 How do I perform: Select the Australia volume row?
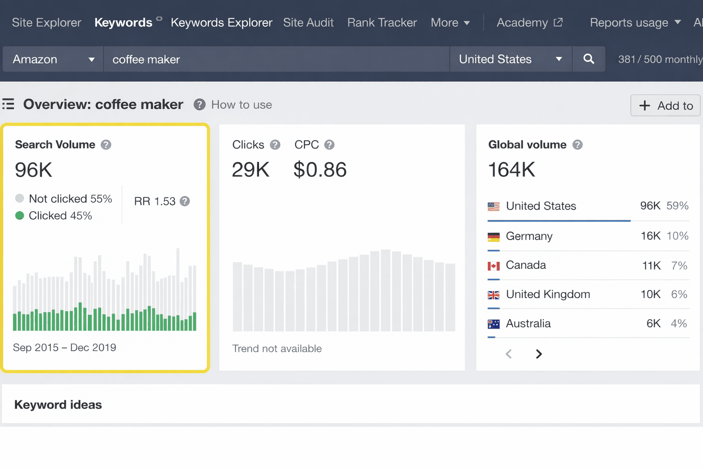click(588, 324)
